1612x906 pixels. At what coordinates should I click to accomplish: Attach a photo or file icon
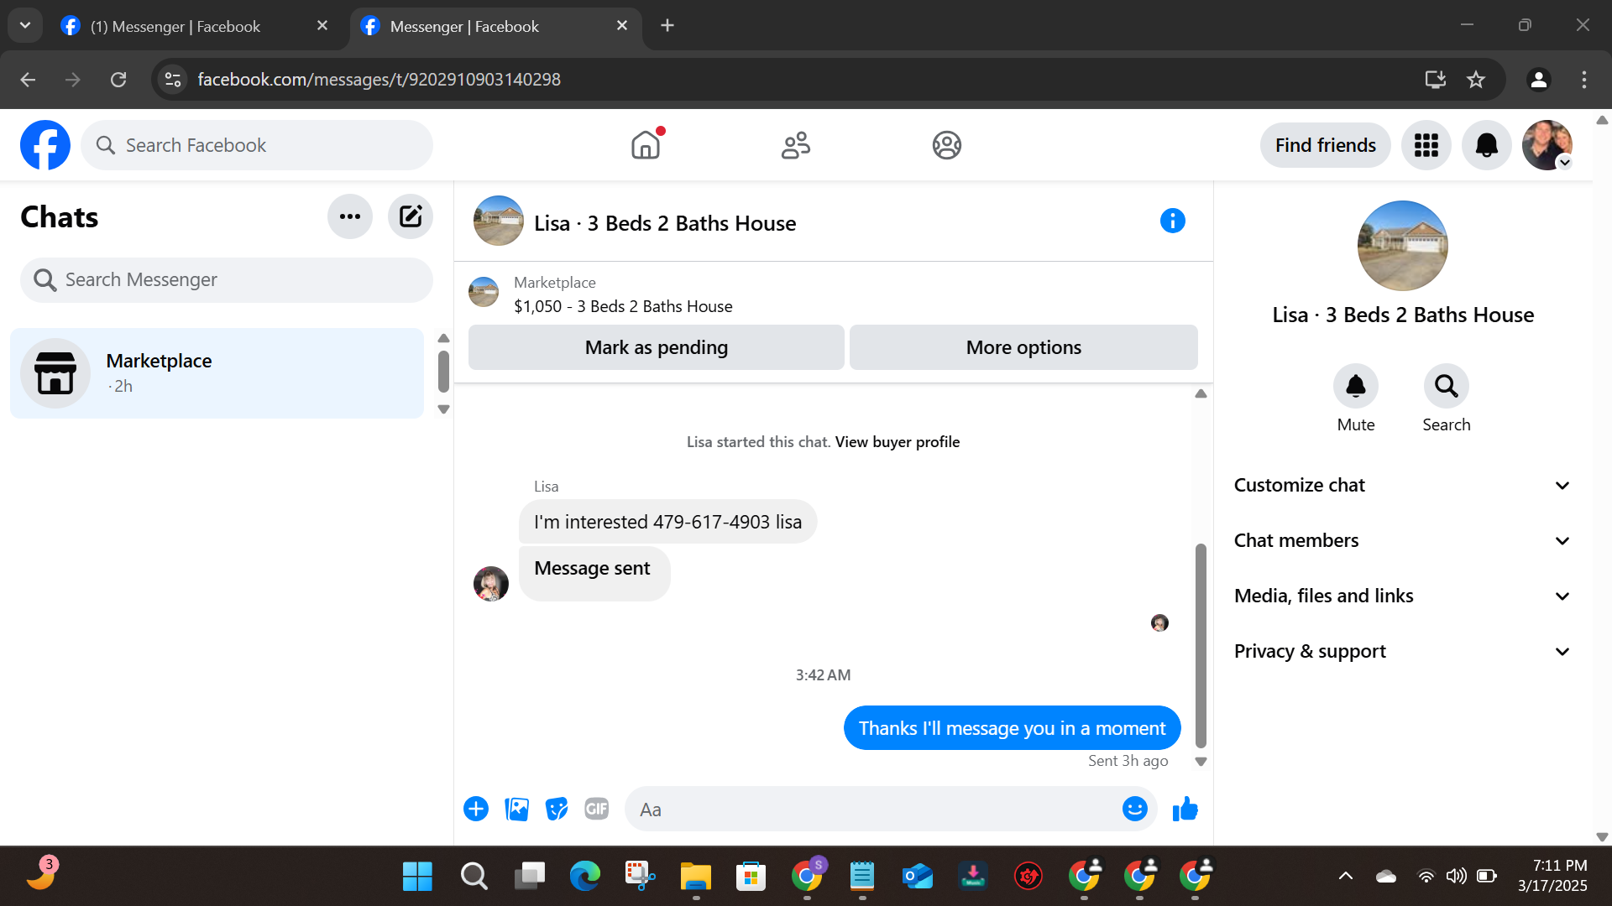point(516,809)
